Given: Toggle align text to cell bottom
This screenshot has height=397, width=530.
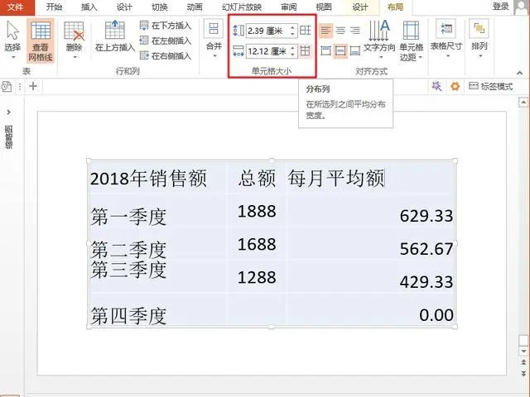Looking at the screenshot, I should [355, 51].
